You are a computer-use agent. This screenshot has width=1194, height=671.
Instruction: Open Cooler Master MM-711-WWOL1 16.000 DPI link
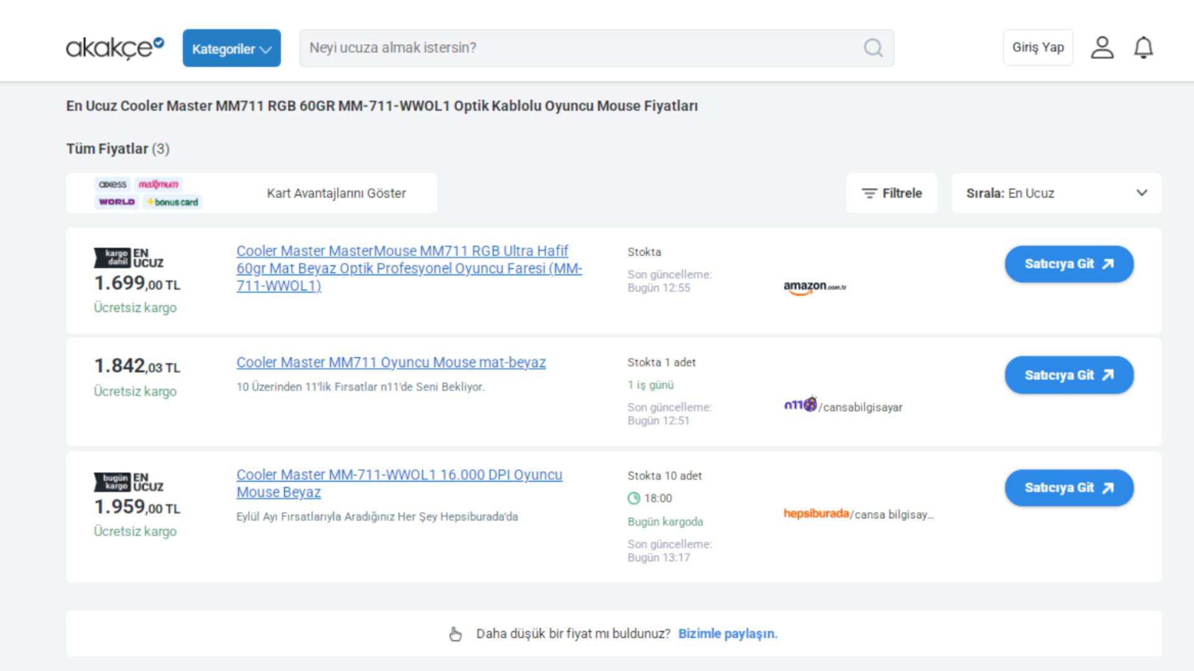pyautogui.click(x=399, y=475)
